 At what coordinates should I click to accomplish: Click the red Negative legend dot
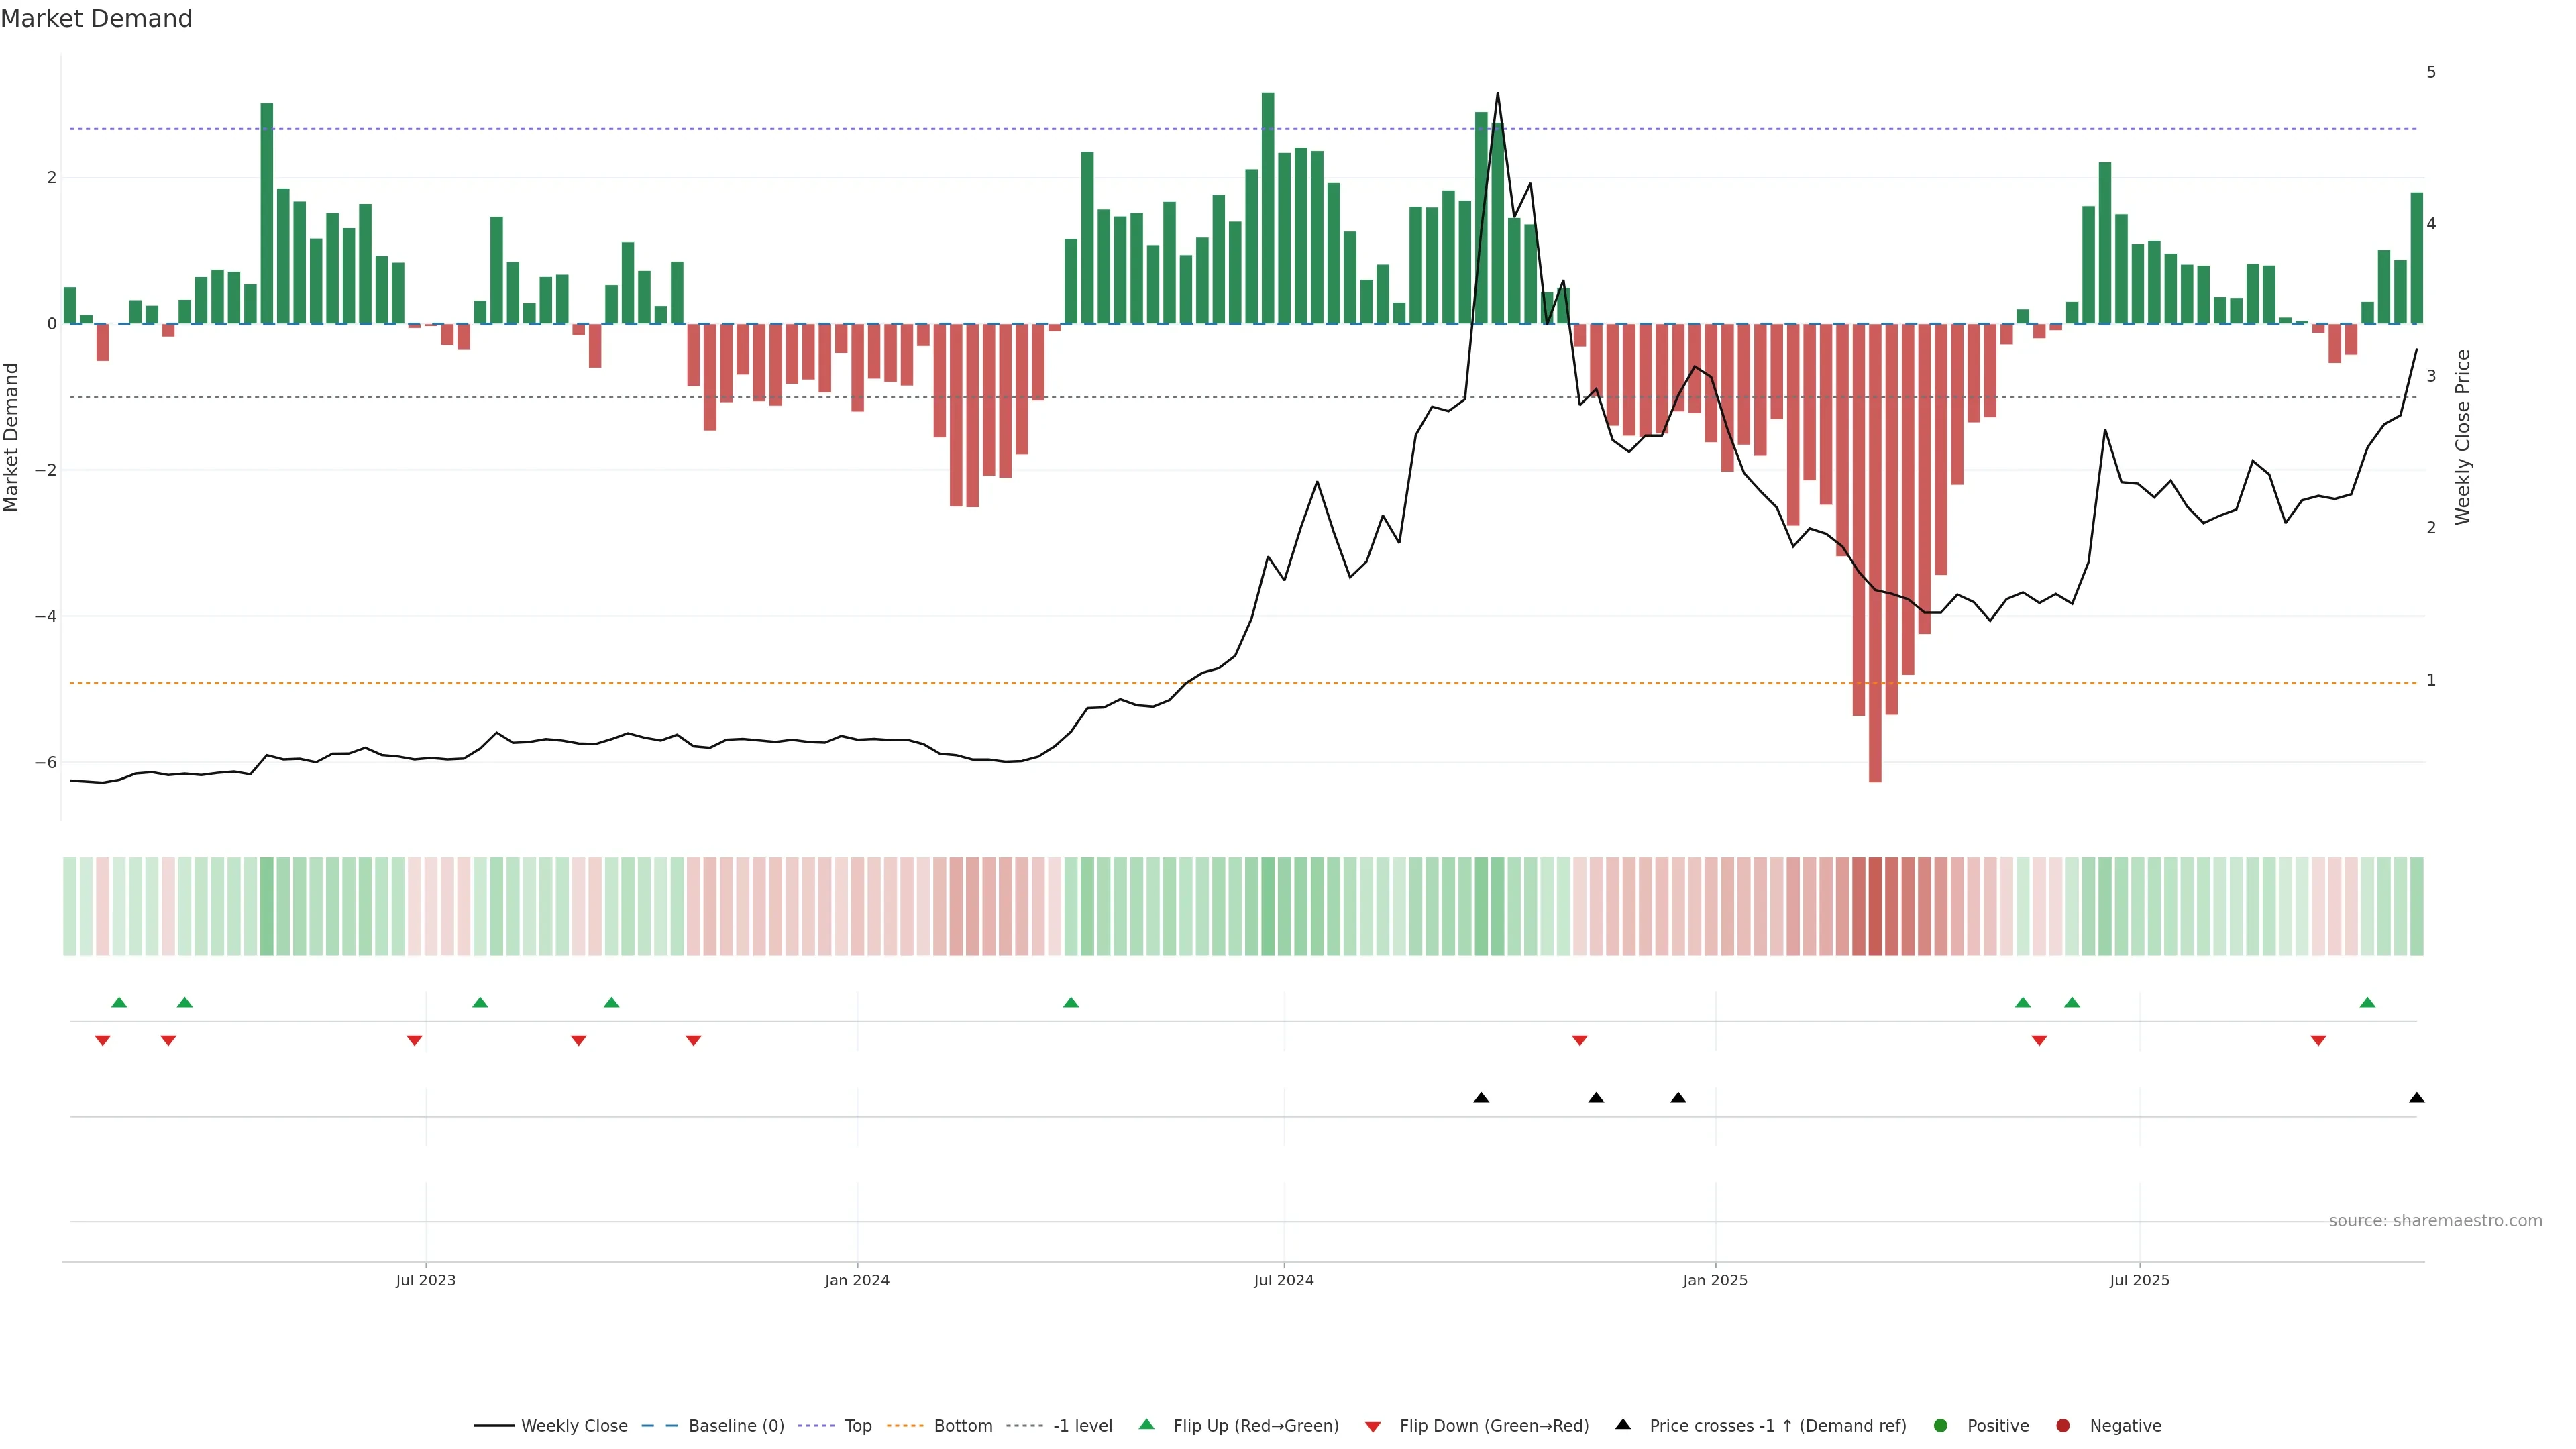tap(2063, 1425)
